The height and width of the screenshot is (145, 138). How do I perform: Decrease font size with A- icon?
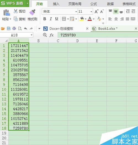coord(102,12)
